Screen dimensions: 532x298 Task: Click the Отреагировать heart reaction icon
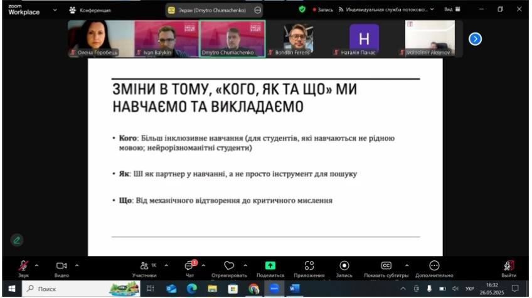229,266
